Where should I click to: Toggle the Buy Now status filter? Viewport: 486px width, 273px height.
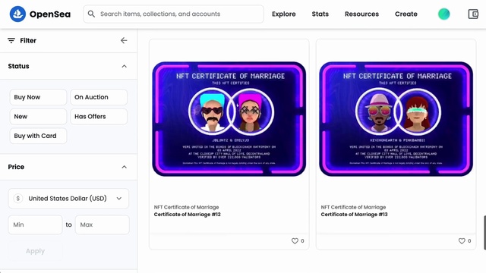(x=38, y=97)
